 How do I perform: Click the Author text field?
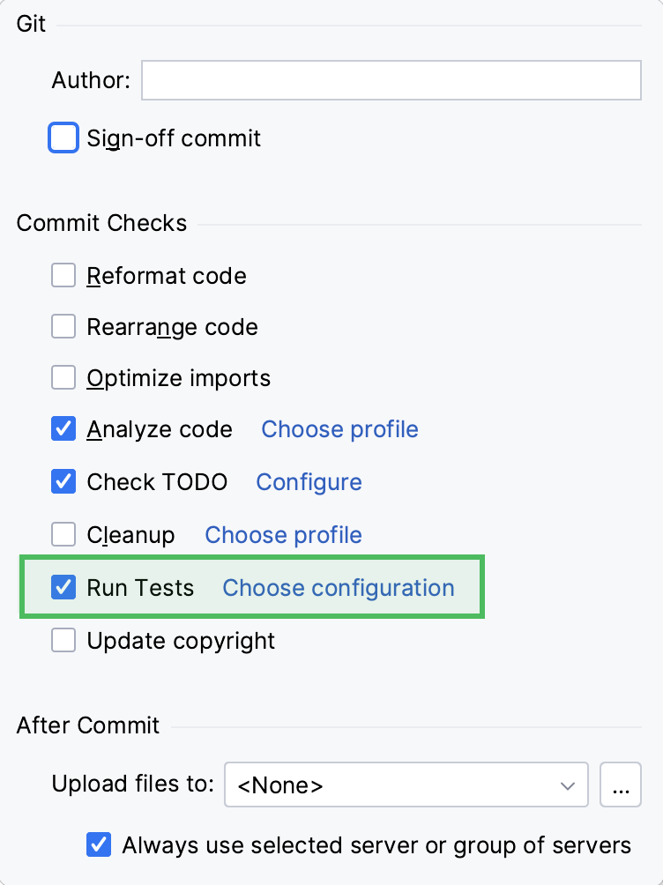[391, 80]
